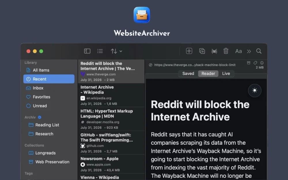The height and width of the screenshot is (180, 288).
Task: Switch to the Saved tab
Action: [188, 73]
